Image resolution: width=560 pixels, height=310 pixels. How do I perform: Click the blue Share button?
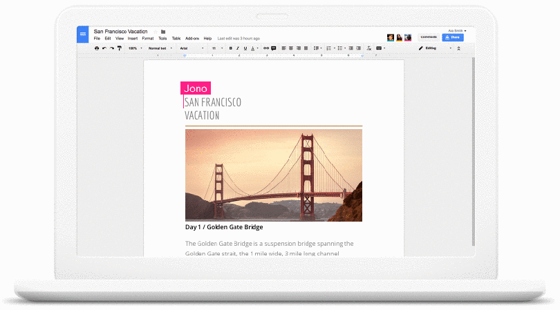453,37
